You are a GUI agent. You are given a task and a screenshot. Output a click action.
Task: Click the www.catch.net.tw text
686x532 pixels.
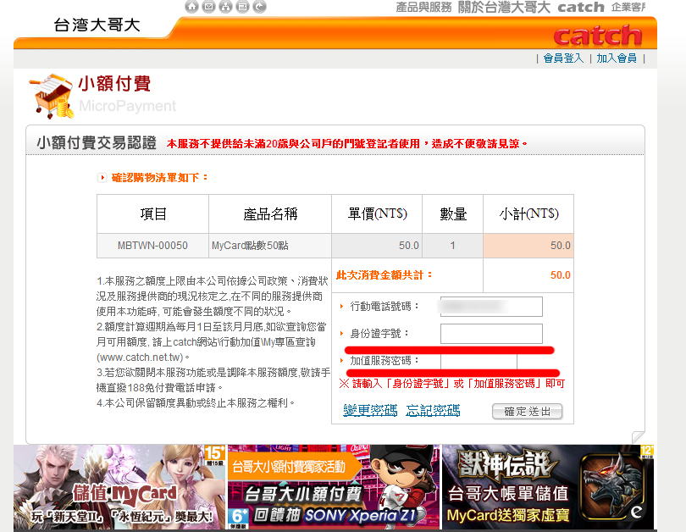[x=140, y=357]
